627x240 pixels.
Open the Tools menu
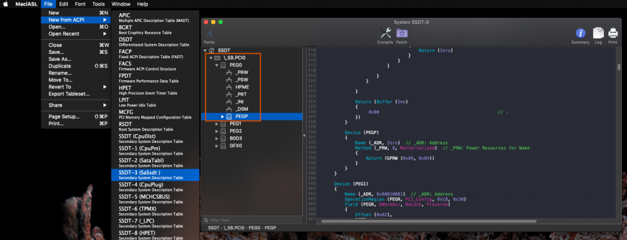(98, 4)
